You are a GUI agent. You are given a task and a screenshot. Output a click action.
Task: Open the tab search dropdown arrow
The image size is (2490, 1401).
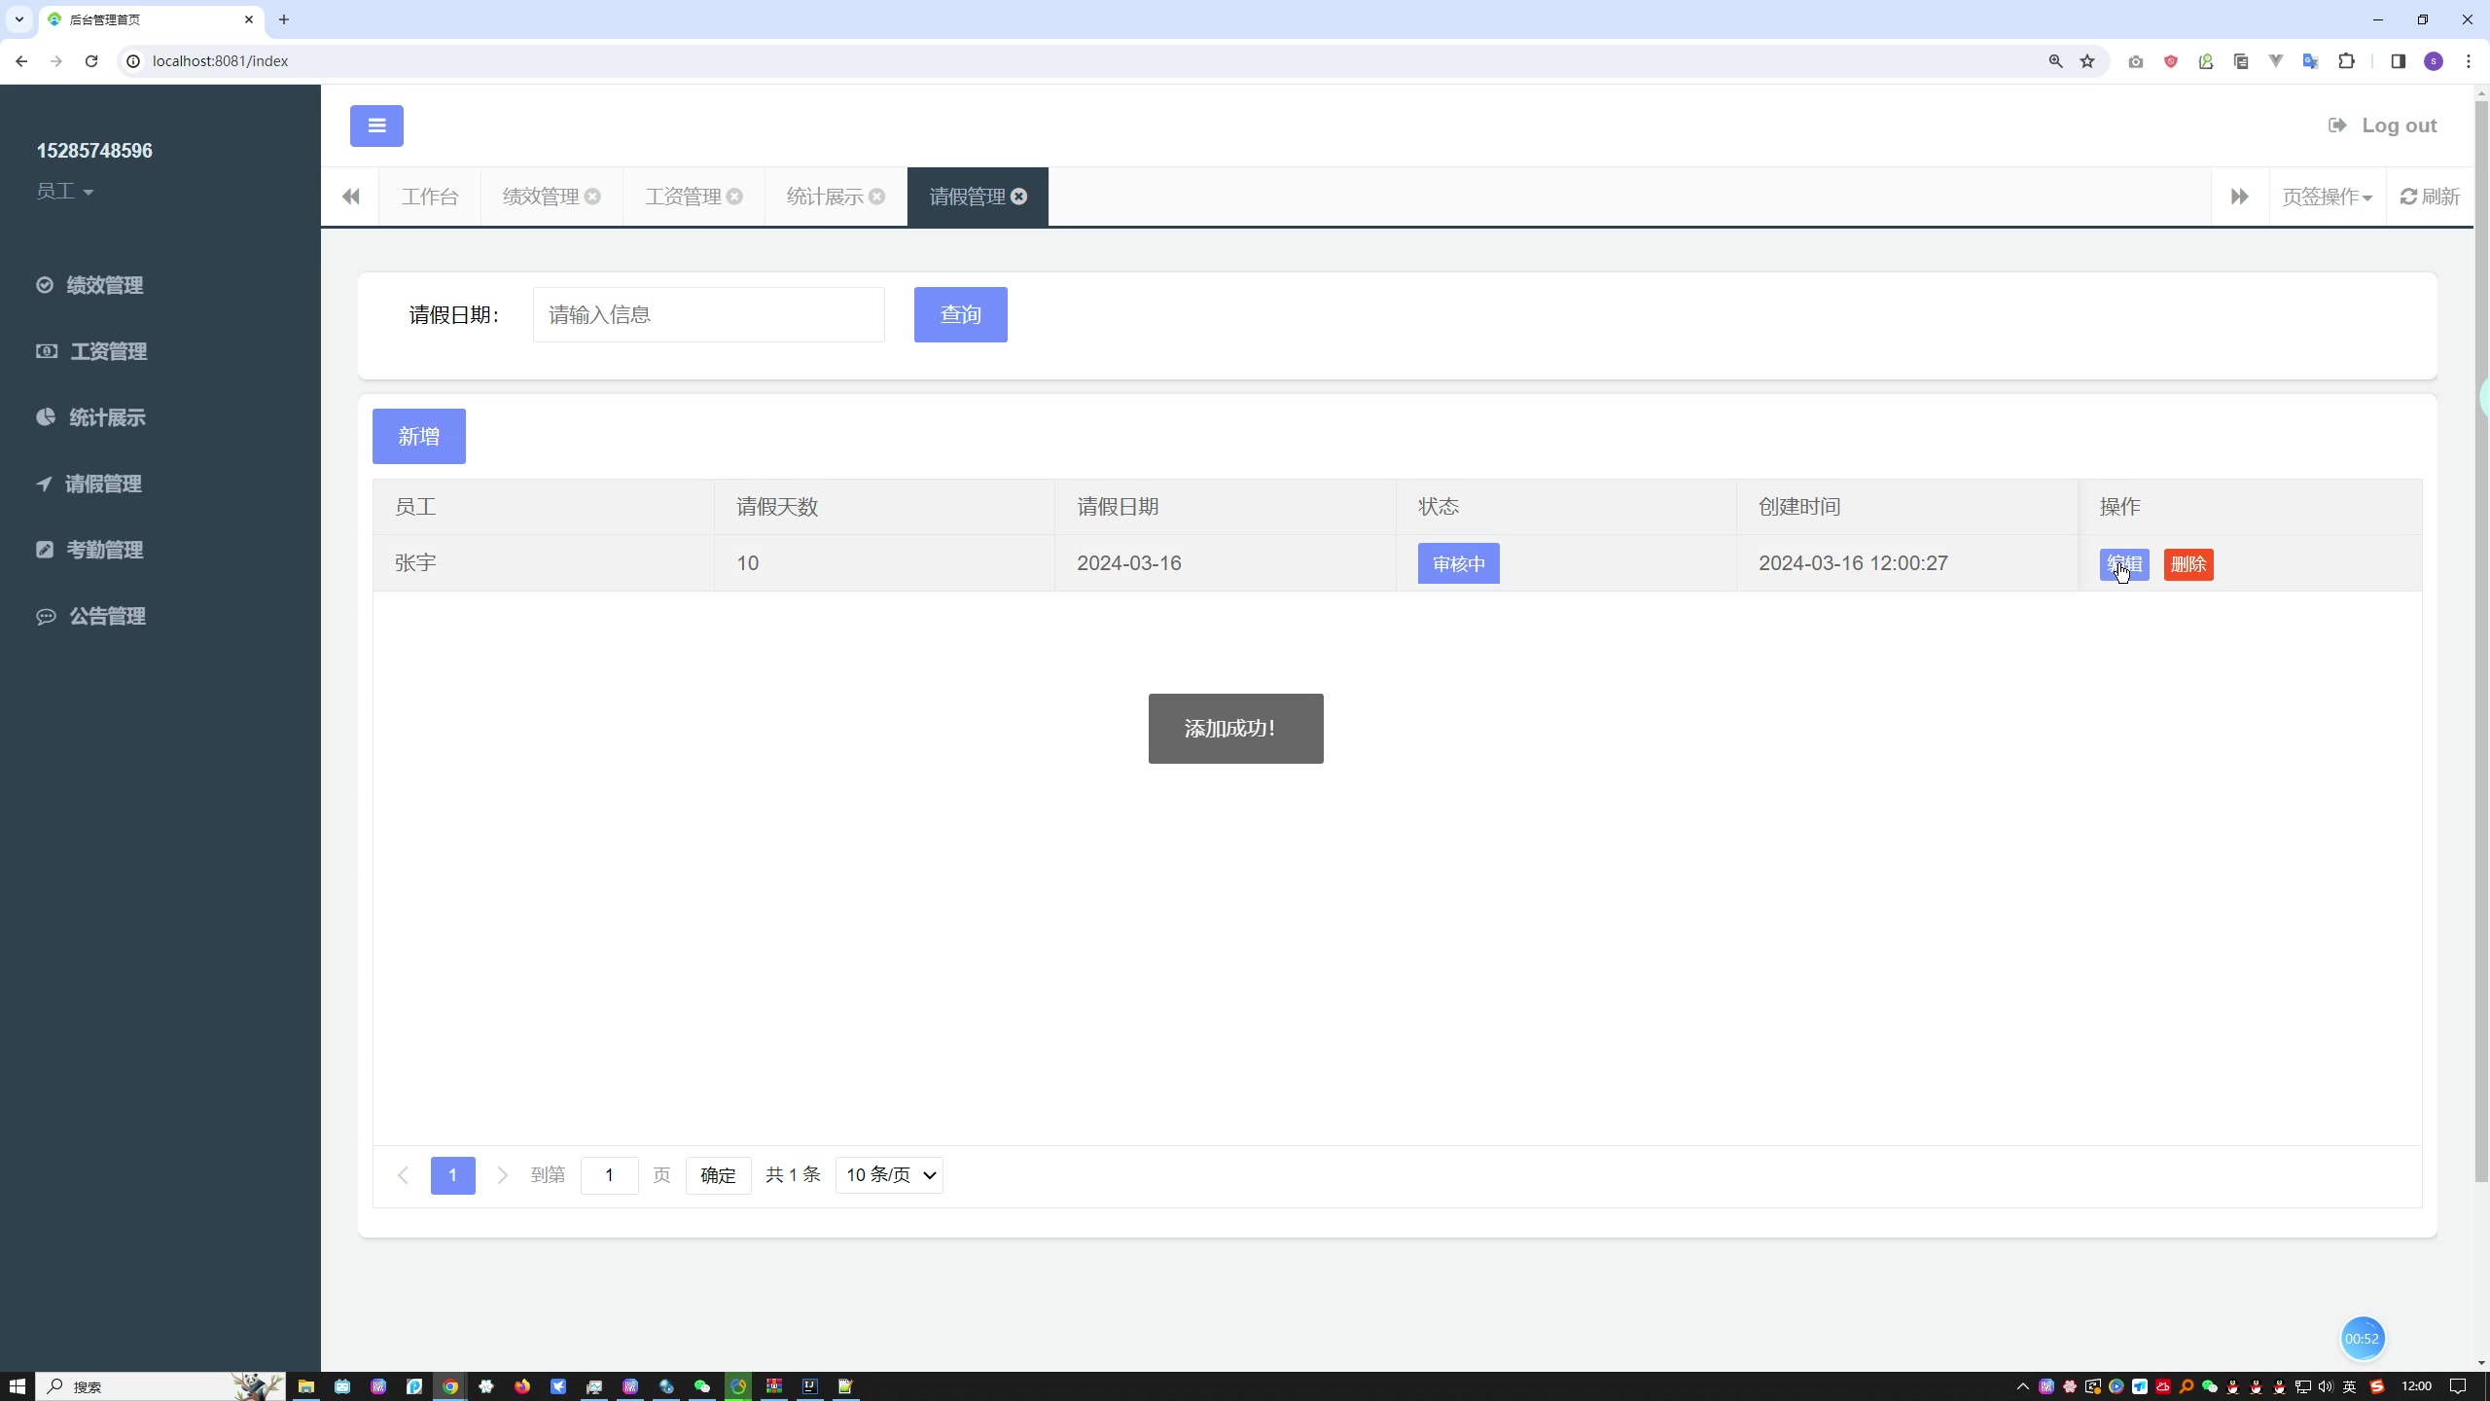(18, 19)
